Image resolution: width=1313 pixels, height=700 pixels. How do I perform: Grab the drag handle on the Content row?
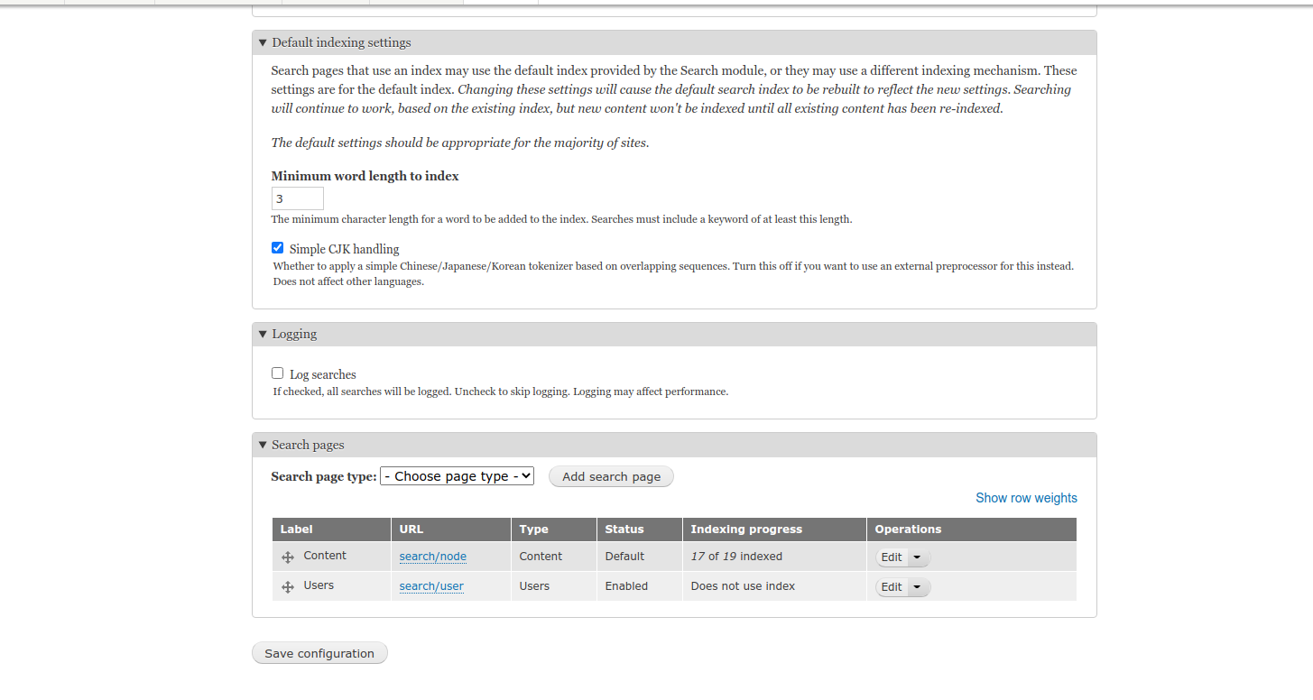tap(286, 557)
